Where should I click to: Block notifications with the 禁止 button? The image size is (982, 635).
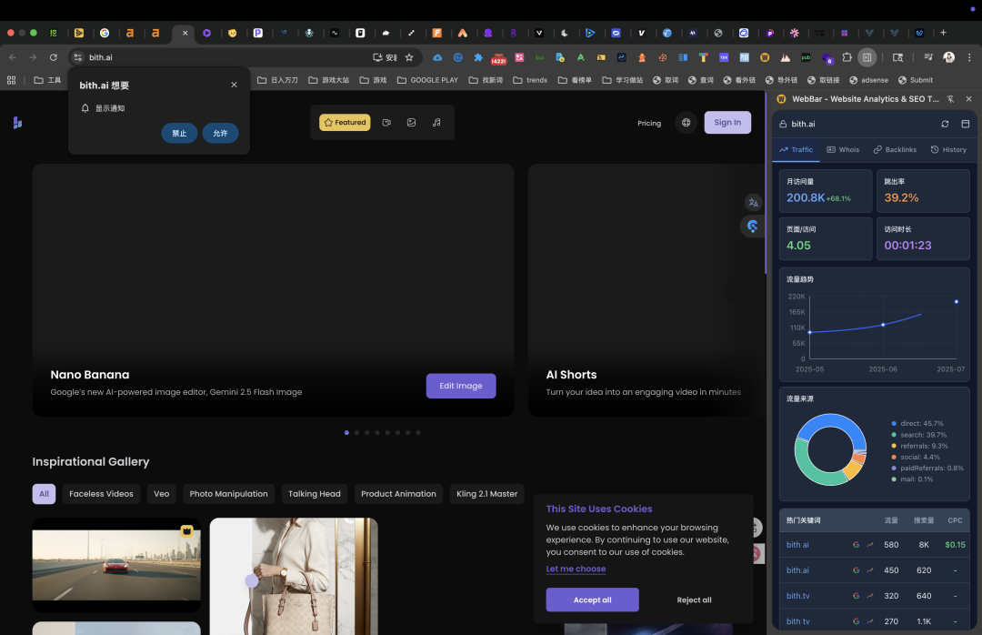pos(179,133)
